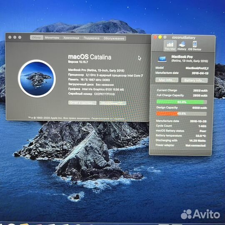Click the macOS Catalina title text
This screenshot has width=225, height=225.
[x=90, y=57]
